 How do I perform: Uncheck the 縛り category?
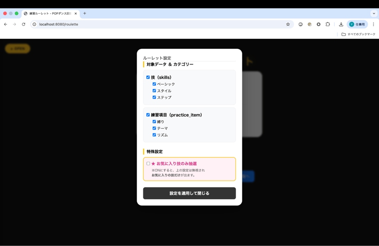tap(154, 122)
